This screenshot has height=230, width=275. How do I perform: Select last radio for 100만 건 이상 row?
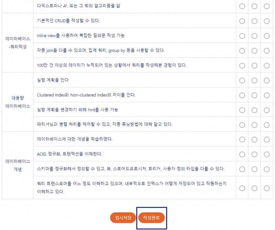tap(266, 66)
